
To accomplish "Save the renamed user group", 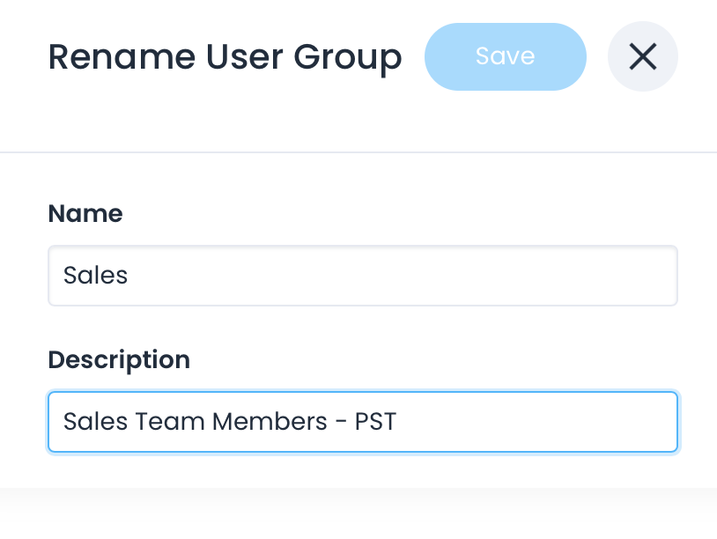I will point(505,57).
